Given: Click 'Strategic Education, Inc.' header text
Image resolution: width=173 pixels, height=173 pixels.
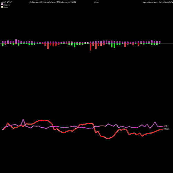Looking at the screenshot, I should point(128,2).
